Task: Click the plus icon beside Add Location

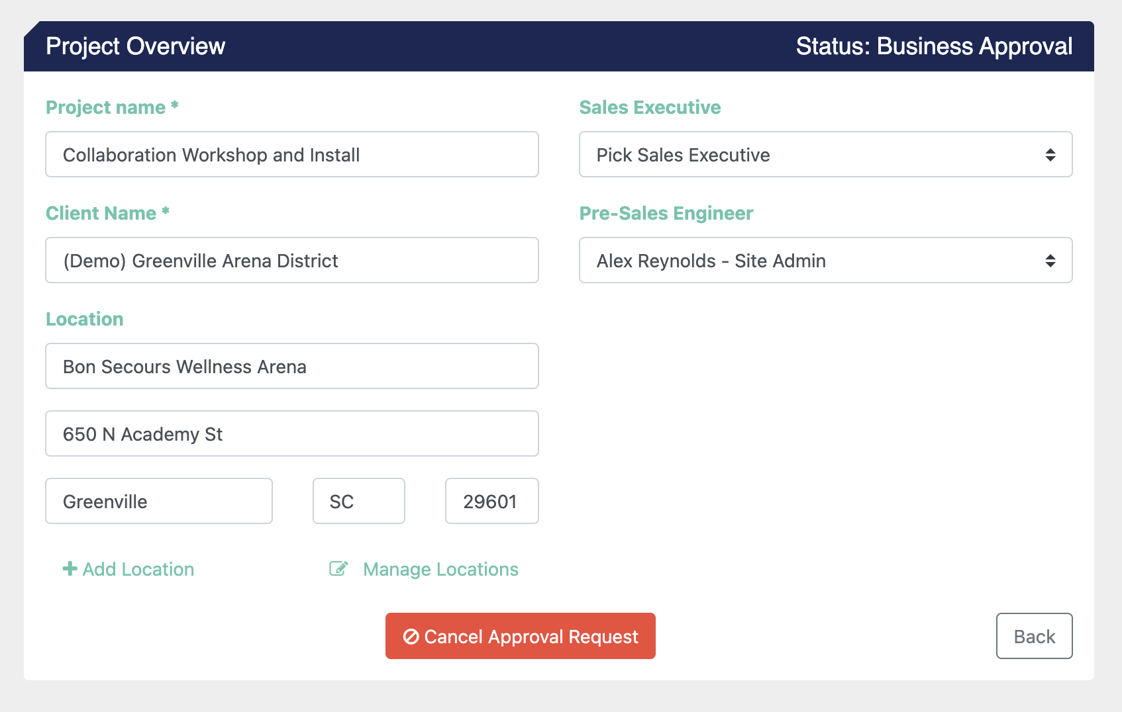Action: pyautogui.click(x=70, y=568)
